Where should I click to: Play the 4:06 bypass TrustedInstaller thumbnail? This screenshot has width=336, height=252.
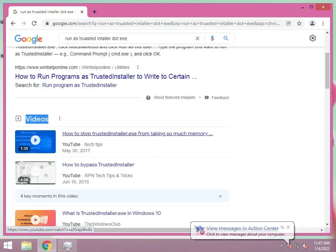(35, 173)
